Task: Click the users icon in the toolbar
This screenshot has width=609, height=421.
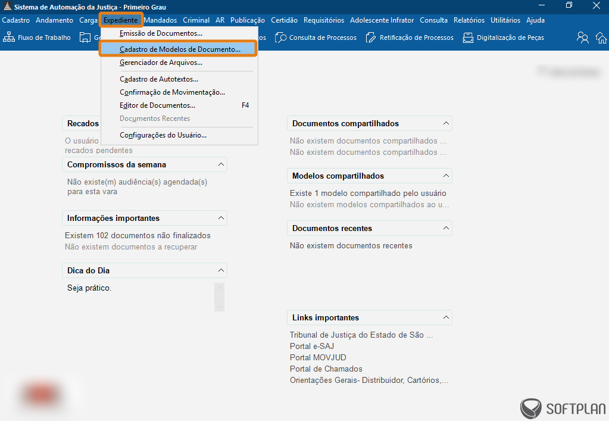Action: [583, 38]
